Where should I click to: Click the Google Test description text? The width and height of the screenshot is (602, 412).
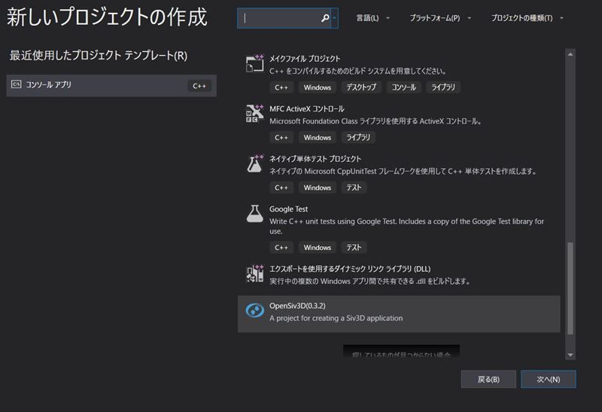(x=406, y=226)
